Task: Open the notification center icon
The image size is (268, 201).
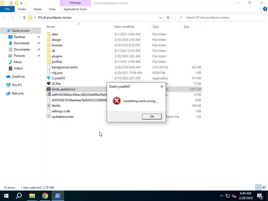Action: 260,196
